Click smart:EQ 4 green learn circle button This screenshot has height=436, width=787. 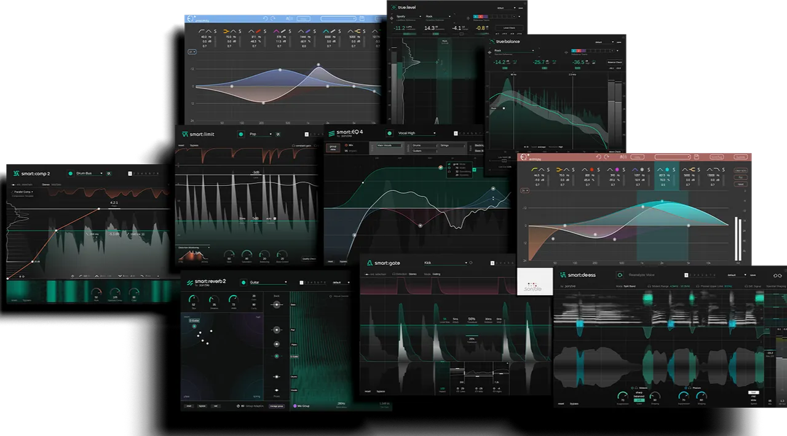(x=389, y=133)
